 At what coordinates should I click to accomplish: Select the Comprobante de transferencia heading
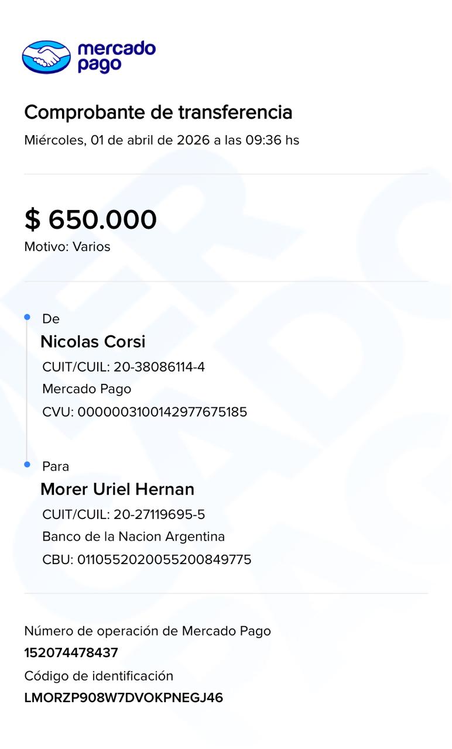tap(158, 112)
